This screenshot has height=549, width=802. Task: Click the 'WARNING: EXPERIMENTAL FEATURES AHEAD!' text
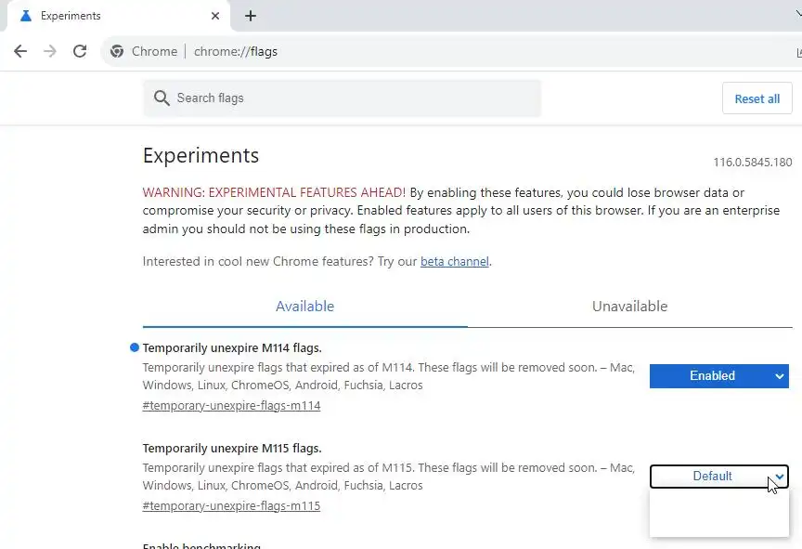click(x=274, y=192)
